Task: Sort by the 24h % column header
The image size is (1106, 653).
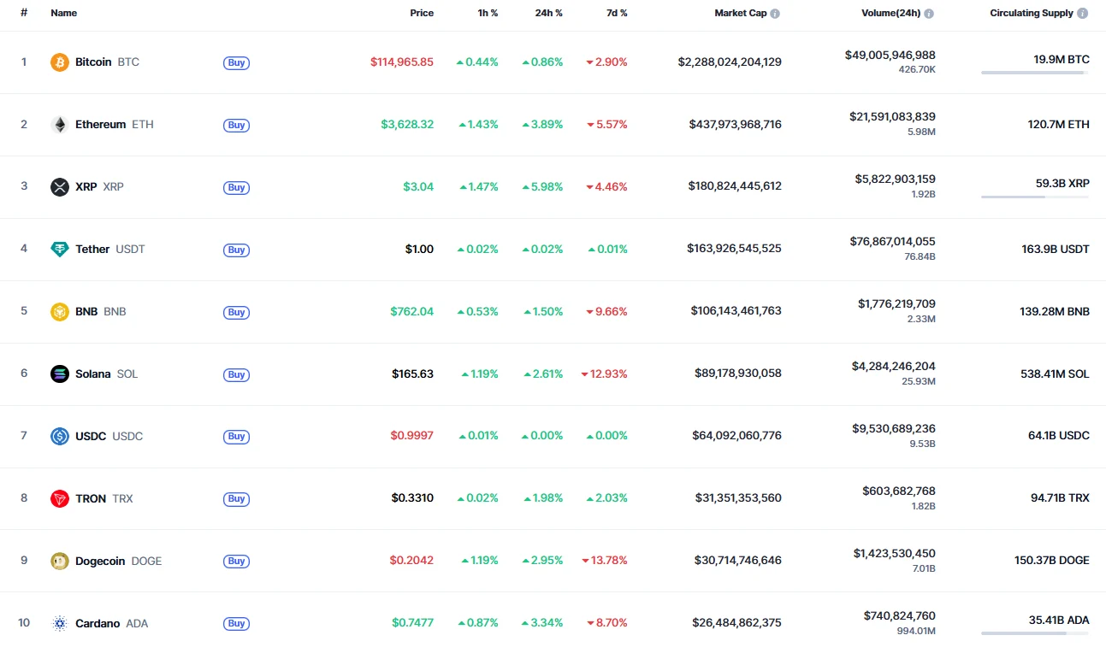Action: tap(549, 14)
